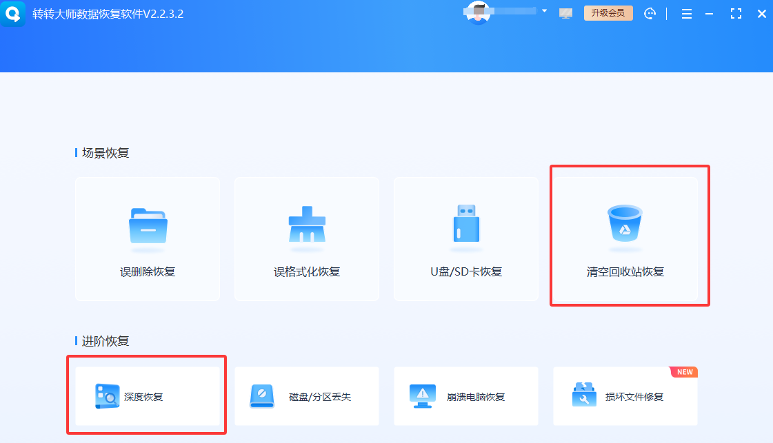The width and height of the screenshot is (773, 443).
Task: Click the 清空回收站恢复 label
Action: [x=625, y=271]
